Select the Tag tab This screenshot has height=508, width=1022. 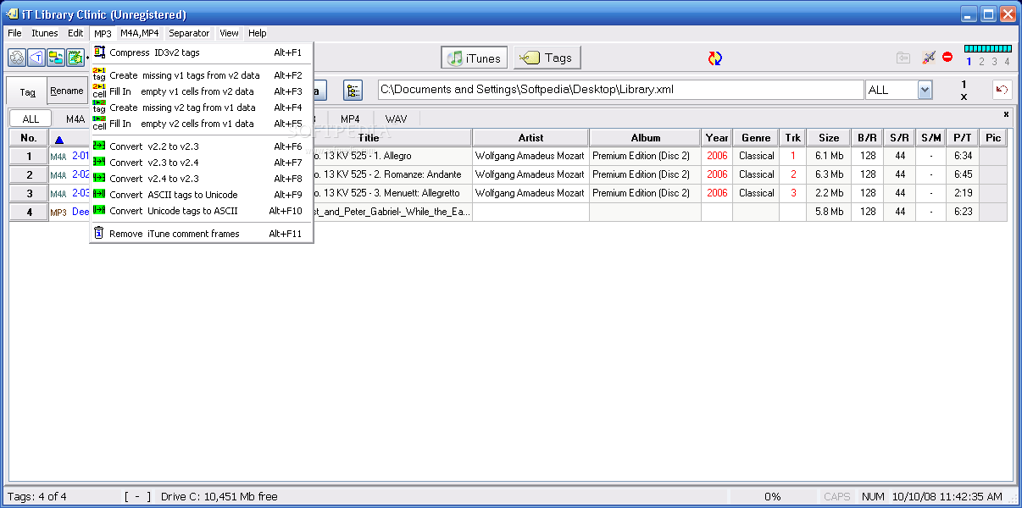(27, 91)
